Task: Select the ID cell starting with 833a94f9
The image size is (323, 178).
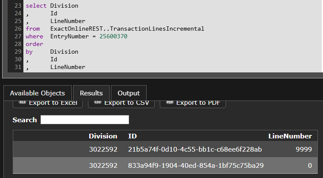Action: pos(196,165)
